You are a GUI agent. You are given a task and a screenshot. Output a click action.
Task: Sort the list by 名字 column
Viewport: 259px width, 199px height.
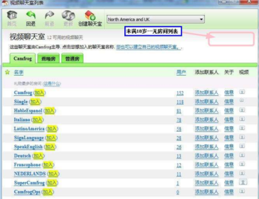click(19, 72)
